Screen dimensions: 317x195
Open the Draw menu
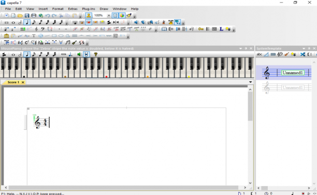click(104, 9)
